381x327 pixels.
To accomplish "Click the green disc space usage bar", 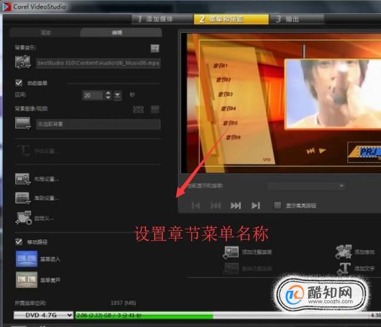I will pyautogui.click(x=144, y=315).
